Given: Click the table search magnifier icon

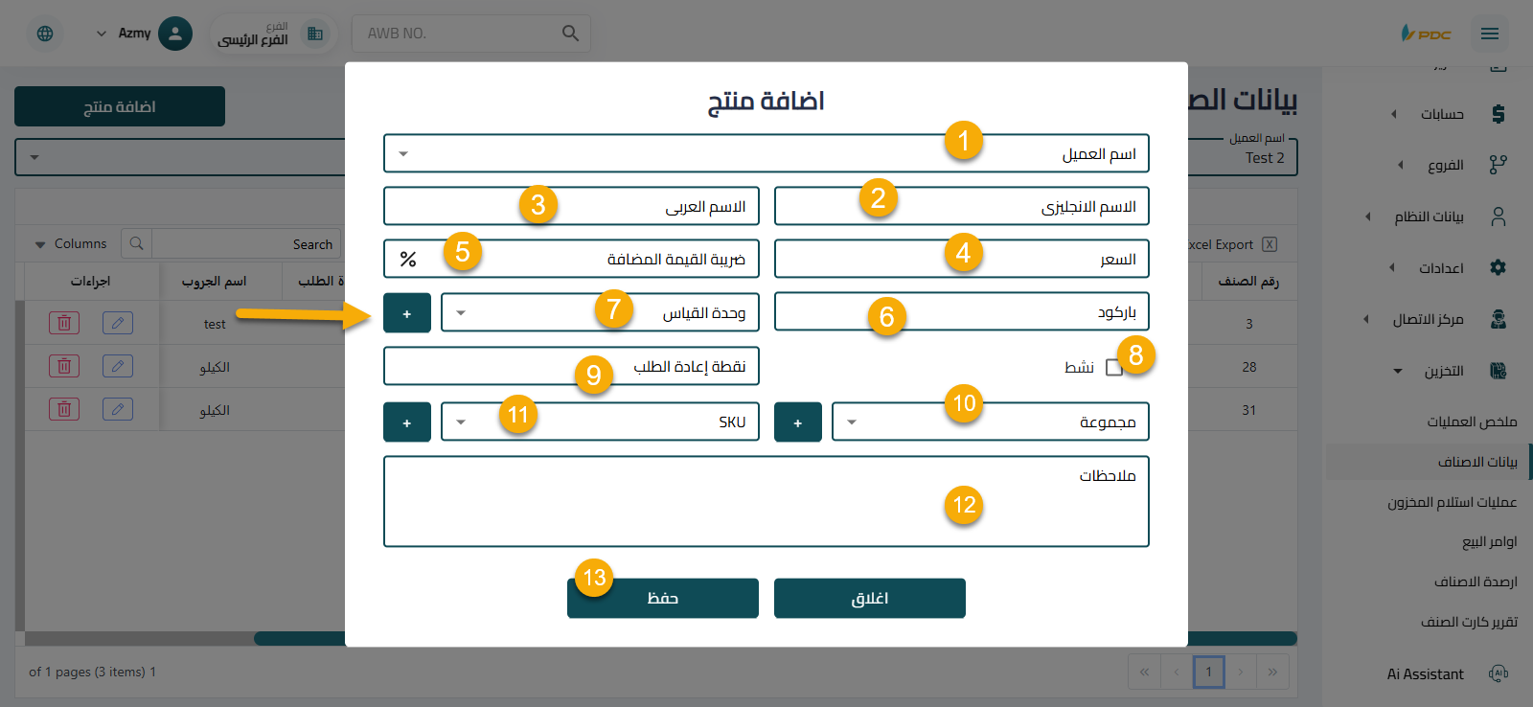Looking at the screenshot, I should point(136,243).
